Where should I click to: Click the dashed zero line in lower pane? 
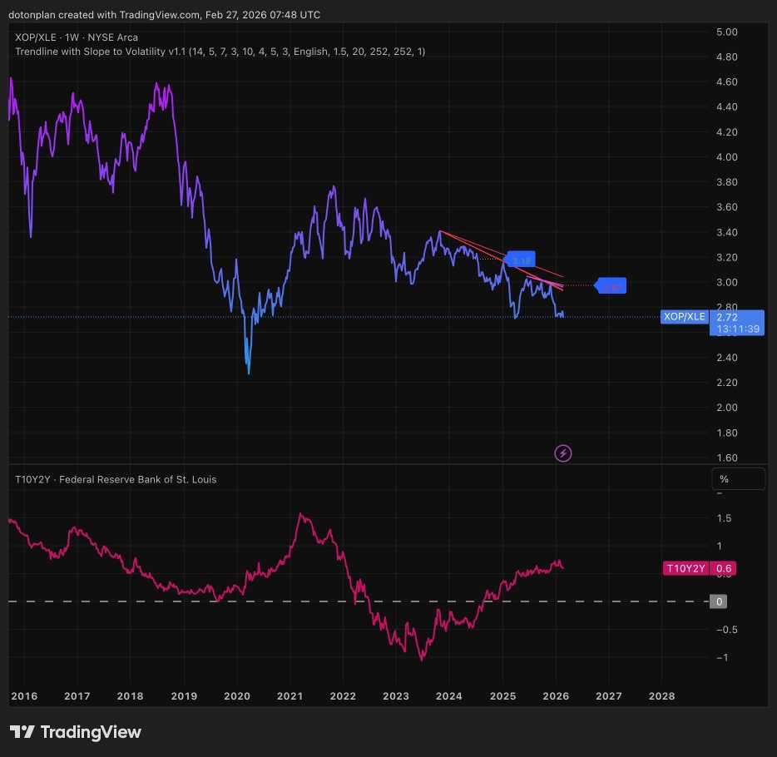[359, 601]
